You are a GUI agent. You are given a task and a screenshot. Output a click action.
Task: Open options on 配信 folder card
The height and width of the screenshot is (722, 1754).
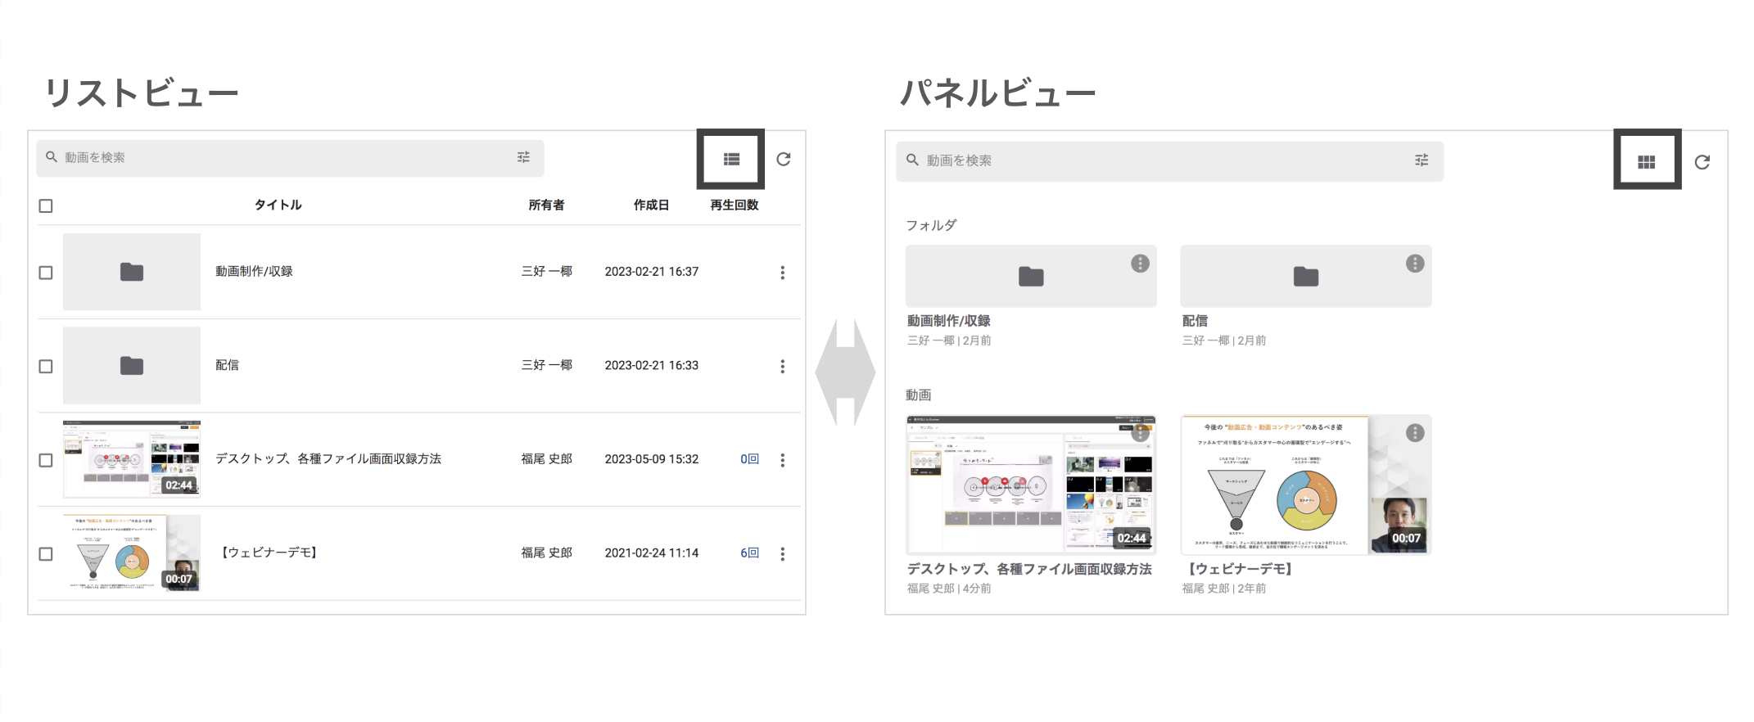[1415, 264]
